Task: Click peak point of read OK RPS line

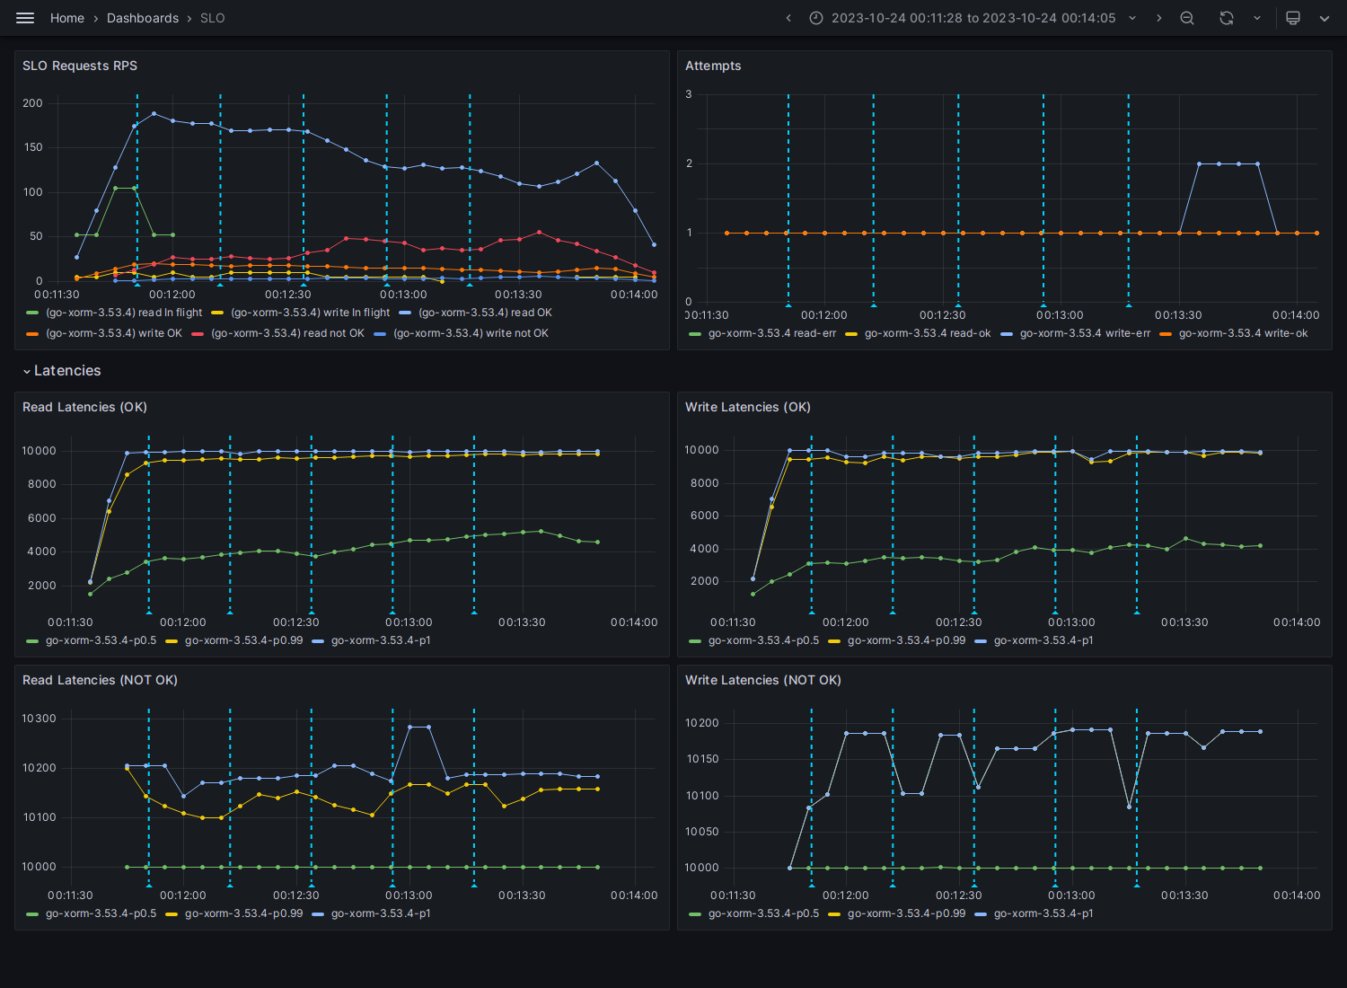Action: pos(154,113)
